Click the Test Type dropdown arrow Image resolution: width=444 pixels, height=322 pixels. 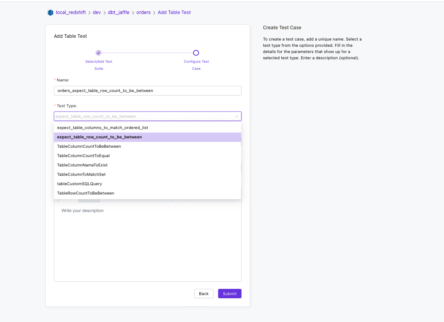236,116
